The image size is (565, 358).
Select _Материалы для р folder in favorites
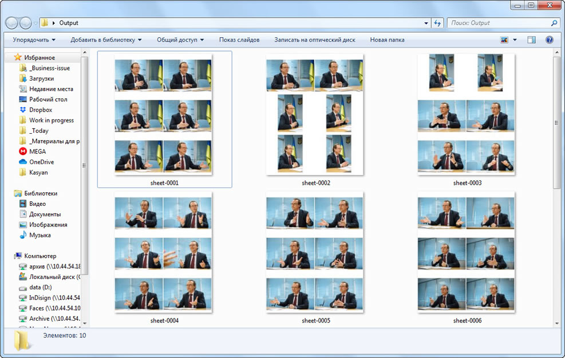(54, 141)
